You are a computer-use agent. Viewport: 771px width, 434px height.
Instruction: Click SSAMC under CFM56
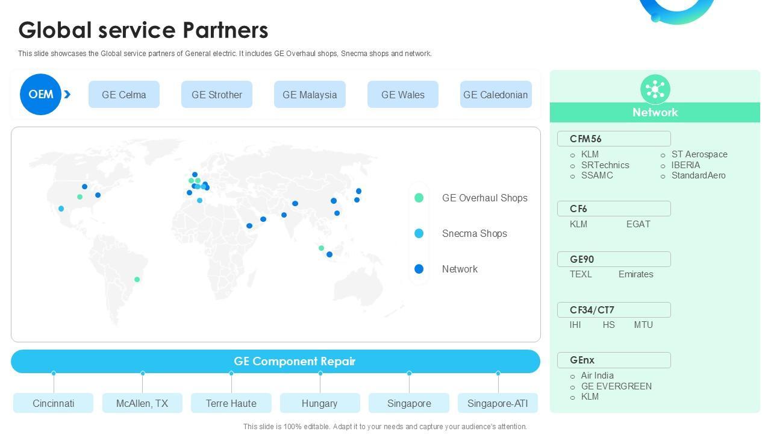tap(597, 175)
